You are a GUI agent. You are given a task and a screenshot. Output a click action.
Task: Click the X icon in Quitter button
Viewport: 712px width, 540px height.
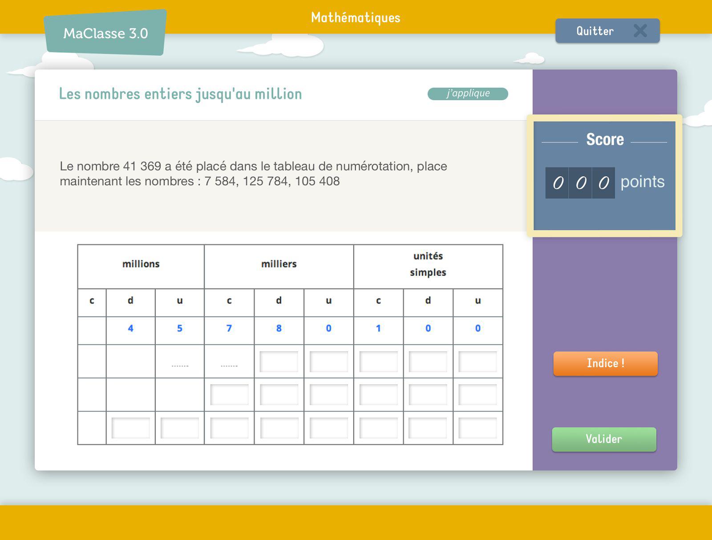(640, 31)
